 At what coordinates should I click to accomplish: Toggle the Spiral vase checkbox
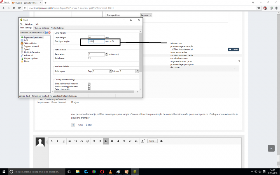pos(89,58)
